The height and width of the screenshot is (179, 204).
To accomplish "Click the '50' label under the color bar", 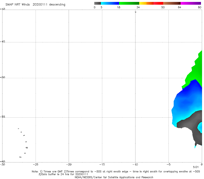I will coord(163,7).
